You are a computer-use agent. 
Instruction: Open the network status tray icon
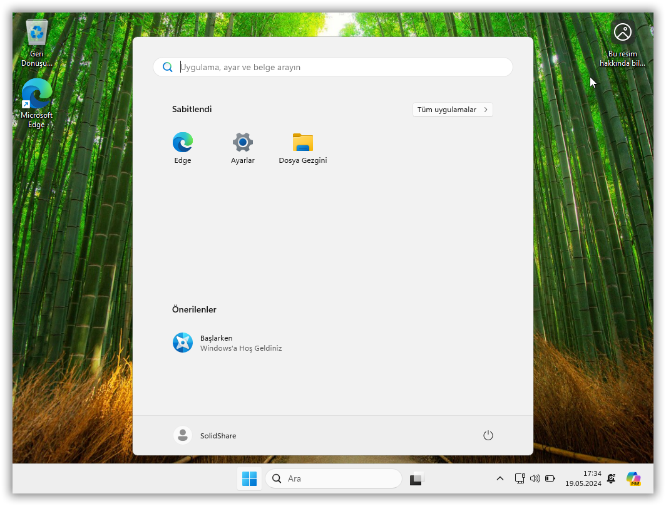point(520,478)
